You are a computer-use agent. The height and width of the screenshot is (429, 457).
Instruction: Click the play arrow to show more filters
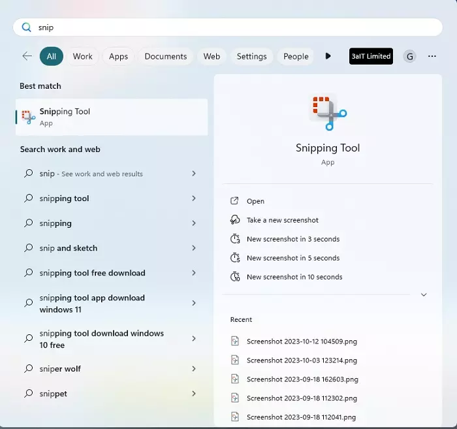[328, 56]
